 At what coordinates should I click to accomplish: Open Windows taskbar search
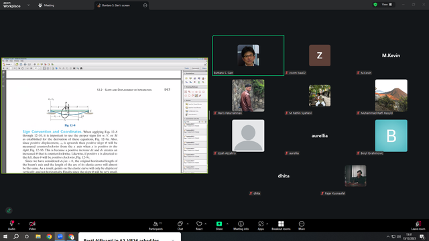16,236
